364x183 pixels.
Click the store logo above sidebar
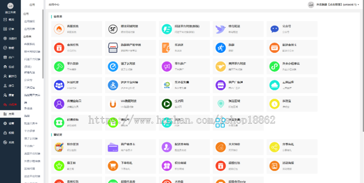point(10,6)
